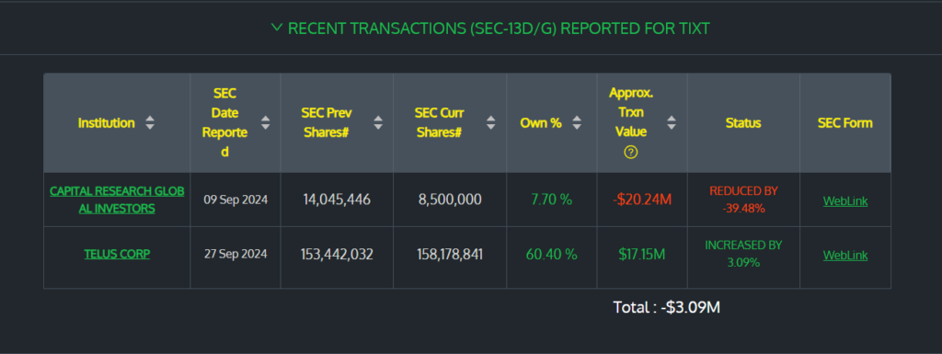Select the 09 Sep 2024 date cell
Screen dimensions: 942x354
point(235,200)
